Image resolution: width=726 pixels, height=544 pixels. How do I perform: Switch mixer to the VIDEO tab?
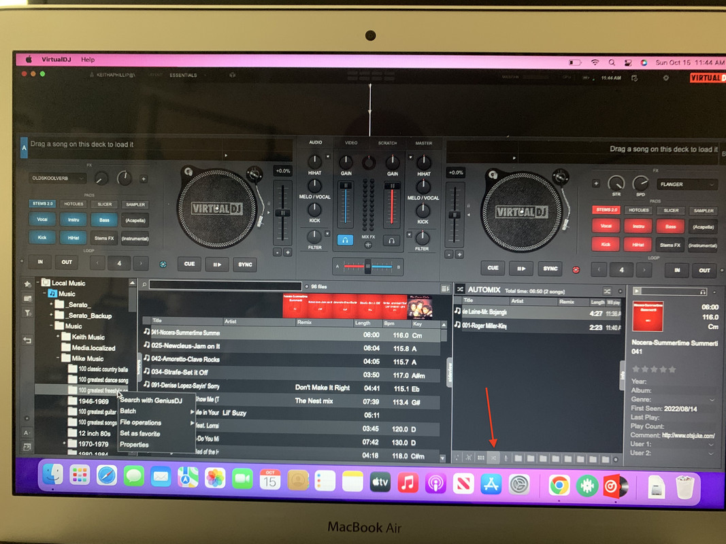click(x=351, y=143)
